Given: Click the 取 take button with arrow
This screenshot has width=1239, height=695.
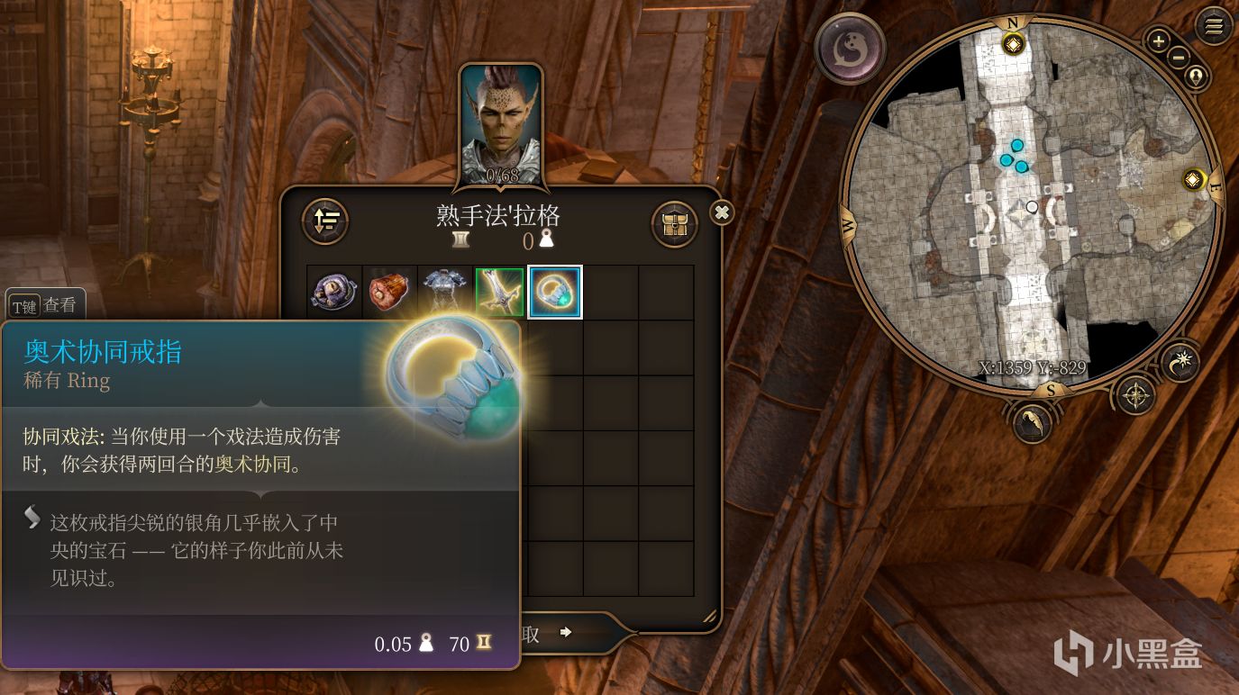Looking at the screenshot, I should pyautogui.click(x=547, y=634).
